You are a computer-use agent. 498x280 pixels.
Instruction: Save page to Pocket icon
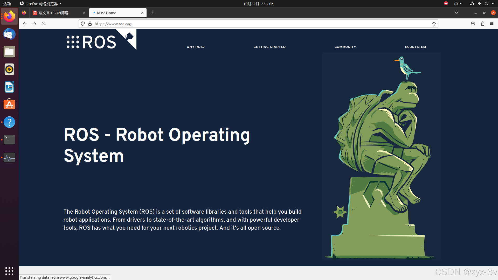tap(473, 24)
